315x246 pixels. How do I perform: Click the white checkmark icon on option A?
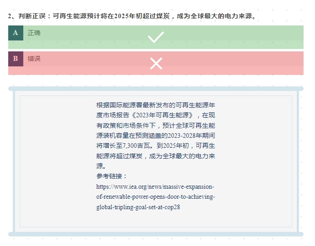point(156,37)
